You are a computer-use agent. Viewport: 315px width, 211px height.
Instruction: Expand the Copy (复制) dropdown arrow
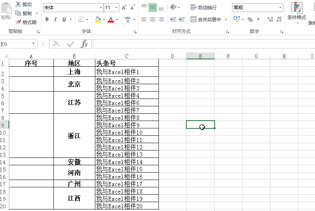click(x=36, y=14)
